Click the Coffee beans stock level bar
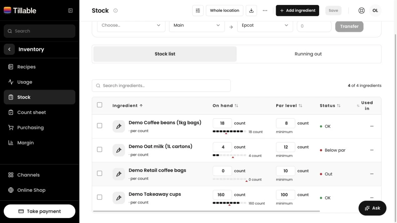 click(x=229, y=131)
